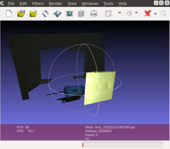The height and width of the screenshot is (149, 170).
Task: Click the Import Mesh folder icon
Action: [x=33, y=13]
